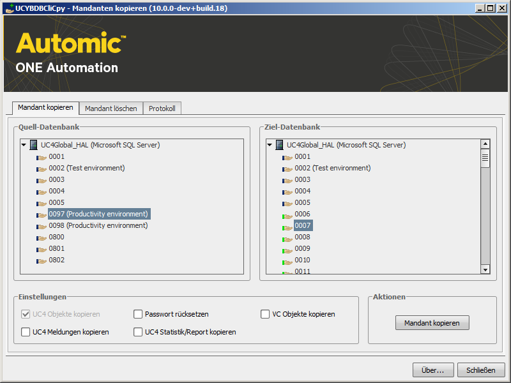Select client 0001 in Quell-Datenbank
511x383 pixels.
pos(57,156)
